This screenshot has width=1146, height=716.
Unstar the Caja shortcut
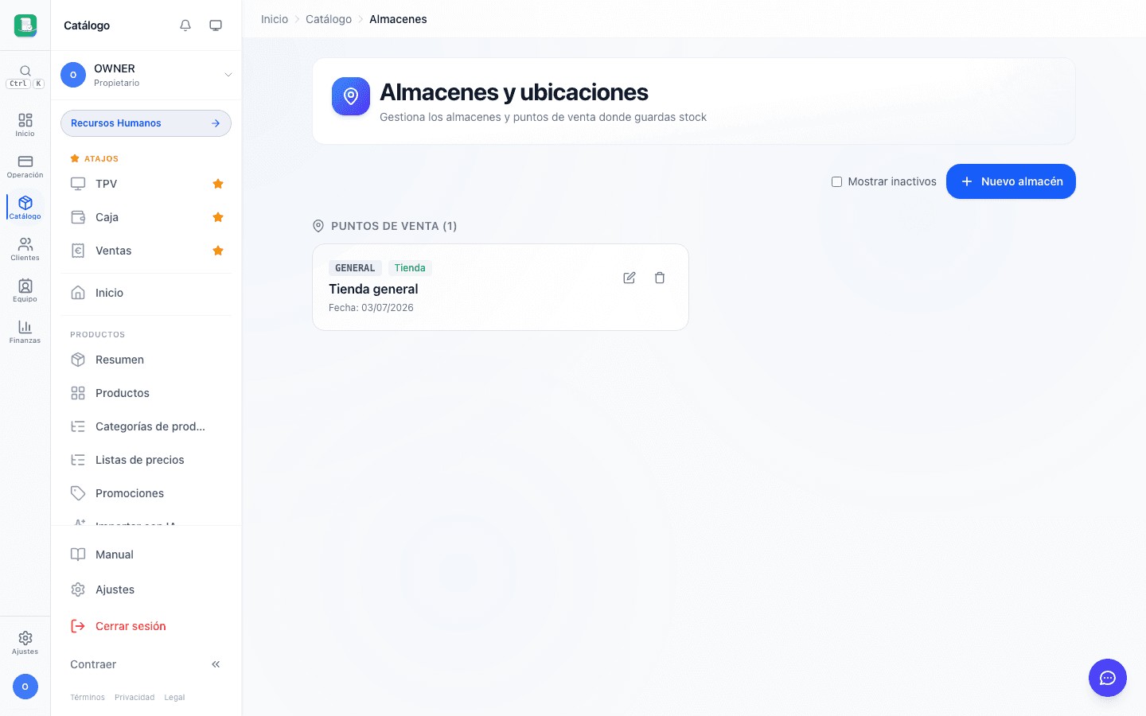click(x=218, y=217)
